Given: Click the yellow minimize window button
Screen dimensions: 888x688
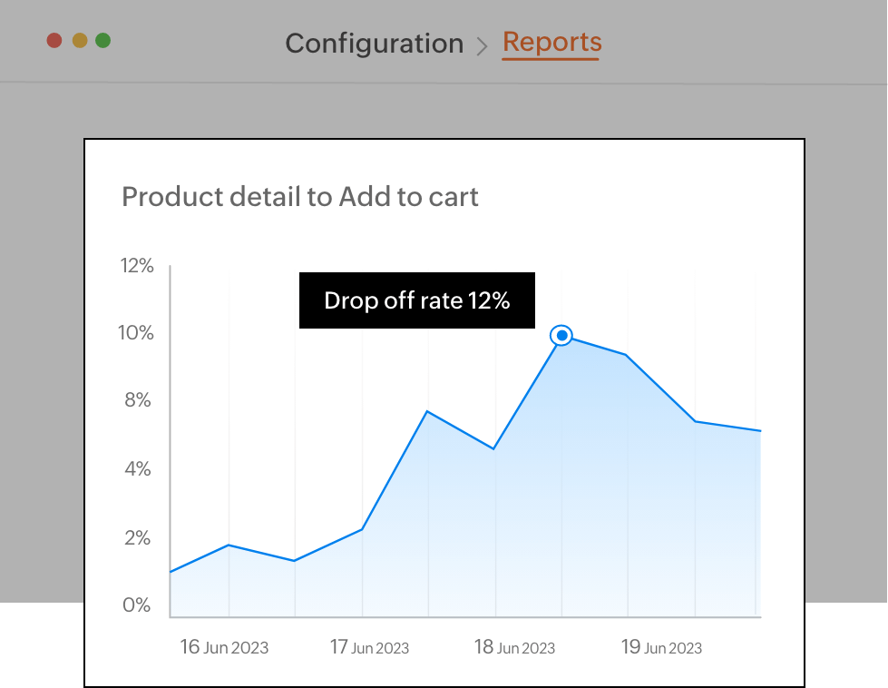Looking at the screenshot, I should (x=79, y=41).
